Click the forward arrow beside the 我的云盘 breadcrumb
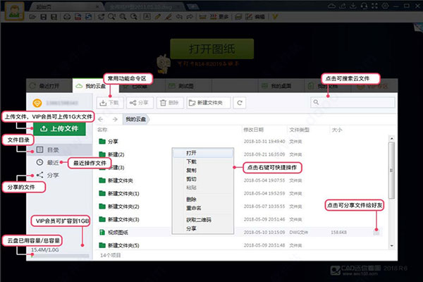423x282 pixels. pos(115,119)
